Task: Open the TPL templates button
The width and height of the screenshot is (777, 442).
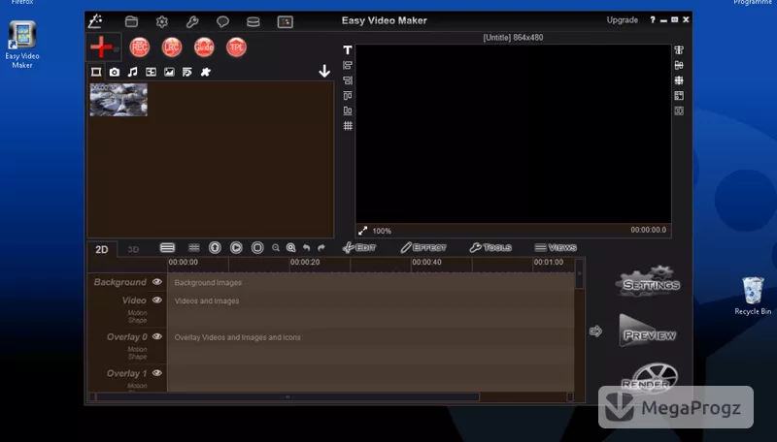Action: click(x=236, y=47)
